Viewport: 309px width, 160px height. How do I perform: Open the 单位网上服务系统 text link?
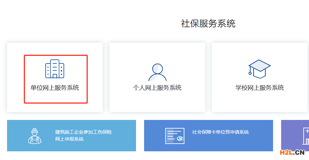tap(55, 88)
